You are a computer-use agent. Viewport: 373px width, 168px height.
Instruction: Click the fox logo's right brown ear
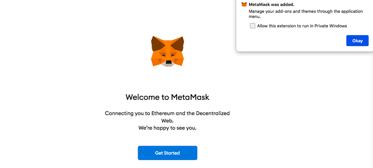(178, 43)
